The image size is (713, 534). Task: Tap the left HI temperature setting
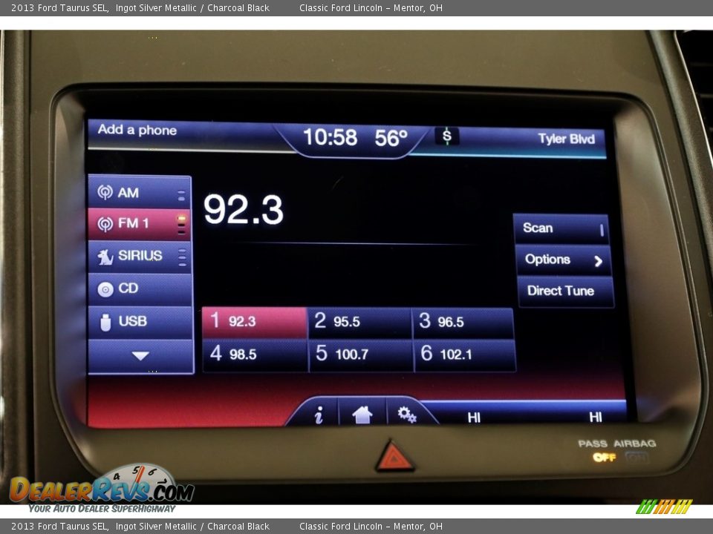click(474, 418)
